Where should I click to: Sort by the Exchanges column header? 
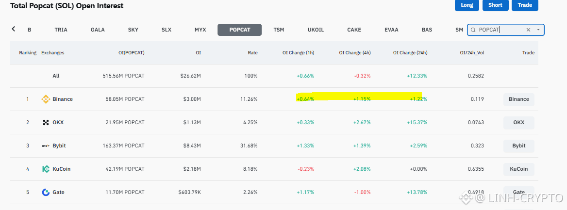coord(53,53)
